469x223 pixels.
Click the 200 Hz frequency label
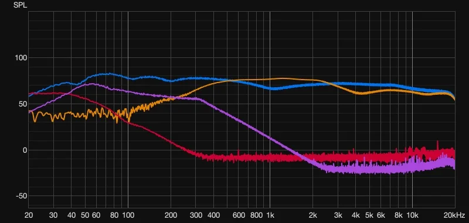click(171, 215)
